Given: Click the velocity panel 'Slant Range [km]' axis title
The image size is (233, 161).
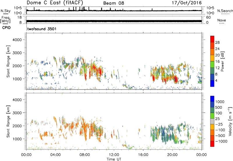Looking at the screenshot, I should 8,121.
